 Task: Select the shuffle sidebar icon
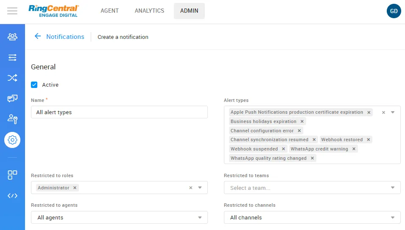click(x=12, y=78)
